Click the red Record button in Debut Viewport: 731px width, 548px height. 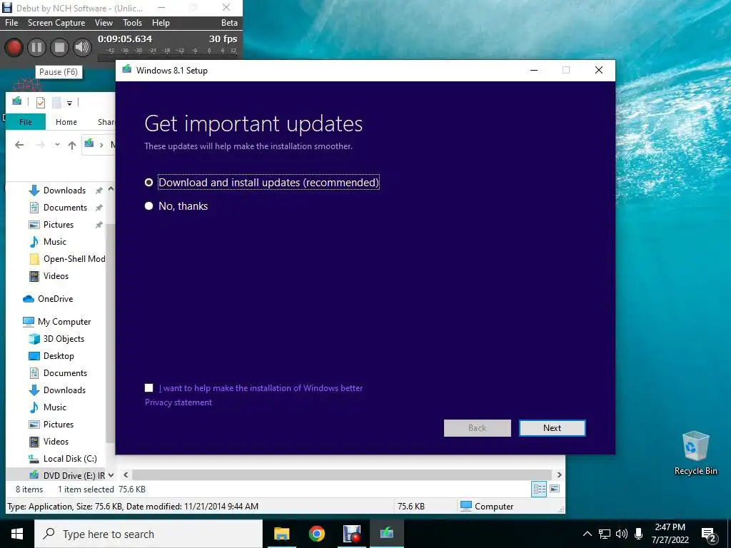14,48
